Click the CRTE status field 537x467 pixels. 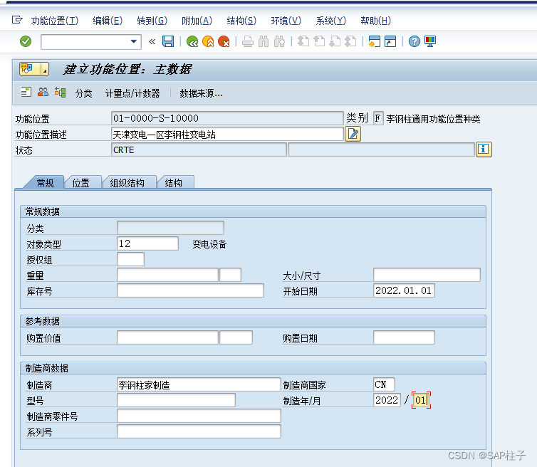click(199, 149)
